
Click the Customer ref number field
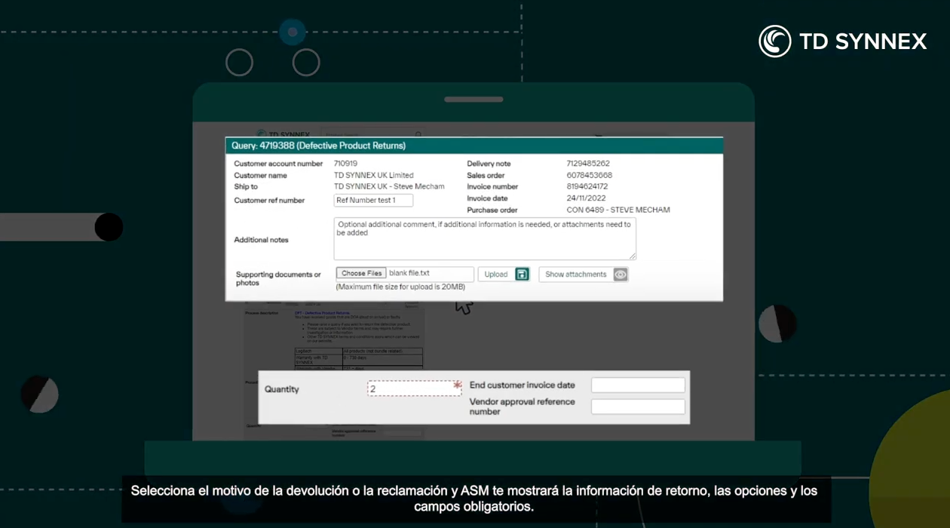point(373,201)
